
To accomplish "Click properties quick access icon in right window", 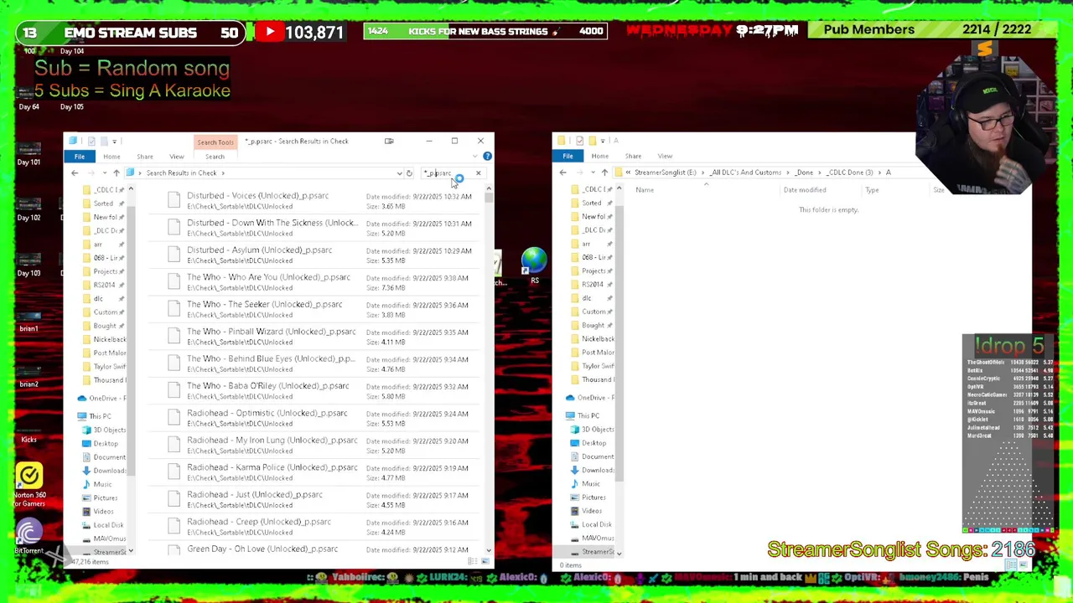I will click(x=580, y=141).
